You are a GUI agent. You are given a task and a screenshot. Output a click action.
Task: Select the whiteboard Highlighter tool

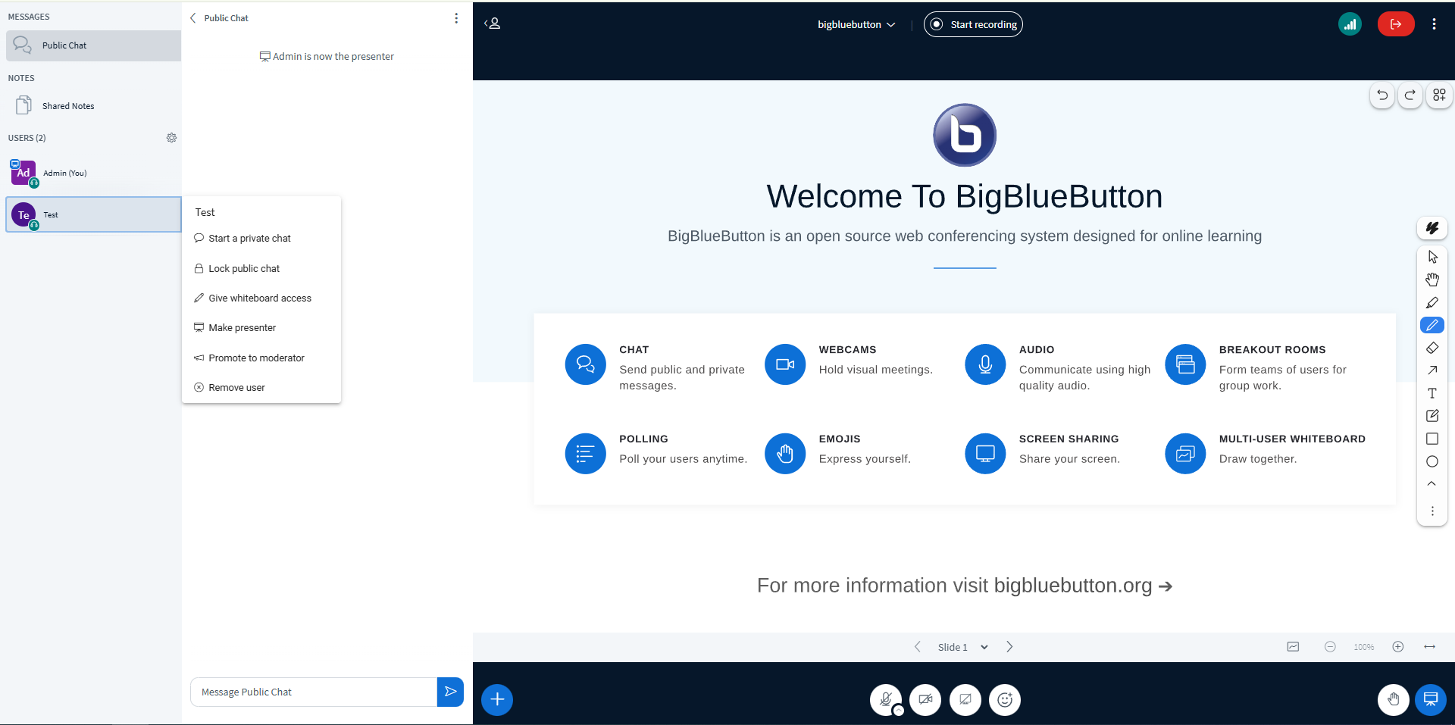(x=1432, y=302)
